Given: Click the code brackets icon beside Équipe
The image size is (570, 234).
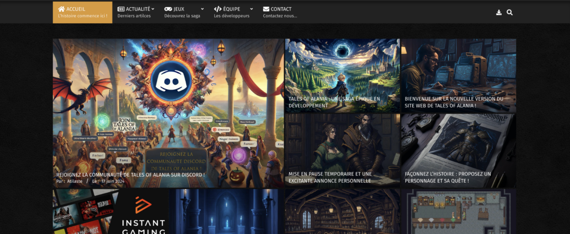Looking at the screenshot, I should click(218, 9).
